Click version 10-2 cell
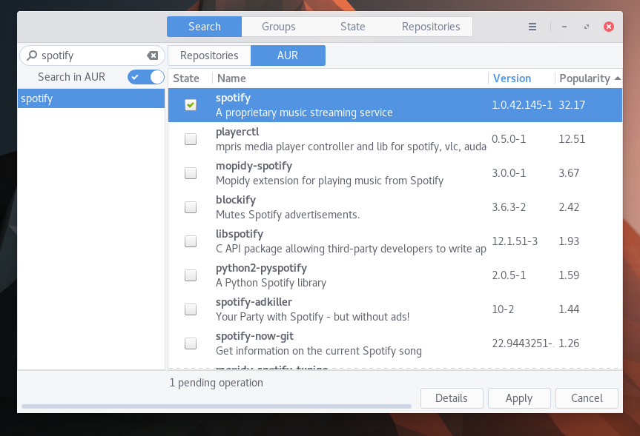This screenshot has height=436, width=640. [x=503, y=309]
